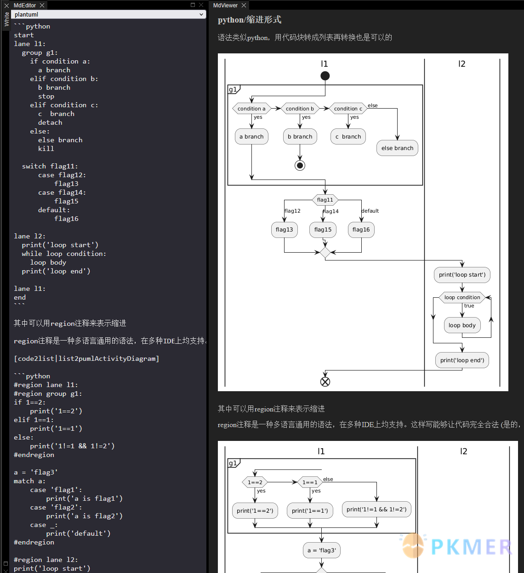This screenshot has width=524, height=573.
Task: Click the 'case flag14:' editor line
Action: (62, 192)
